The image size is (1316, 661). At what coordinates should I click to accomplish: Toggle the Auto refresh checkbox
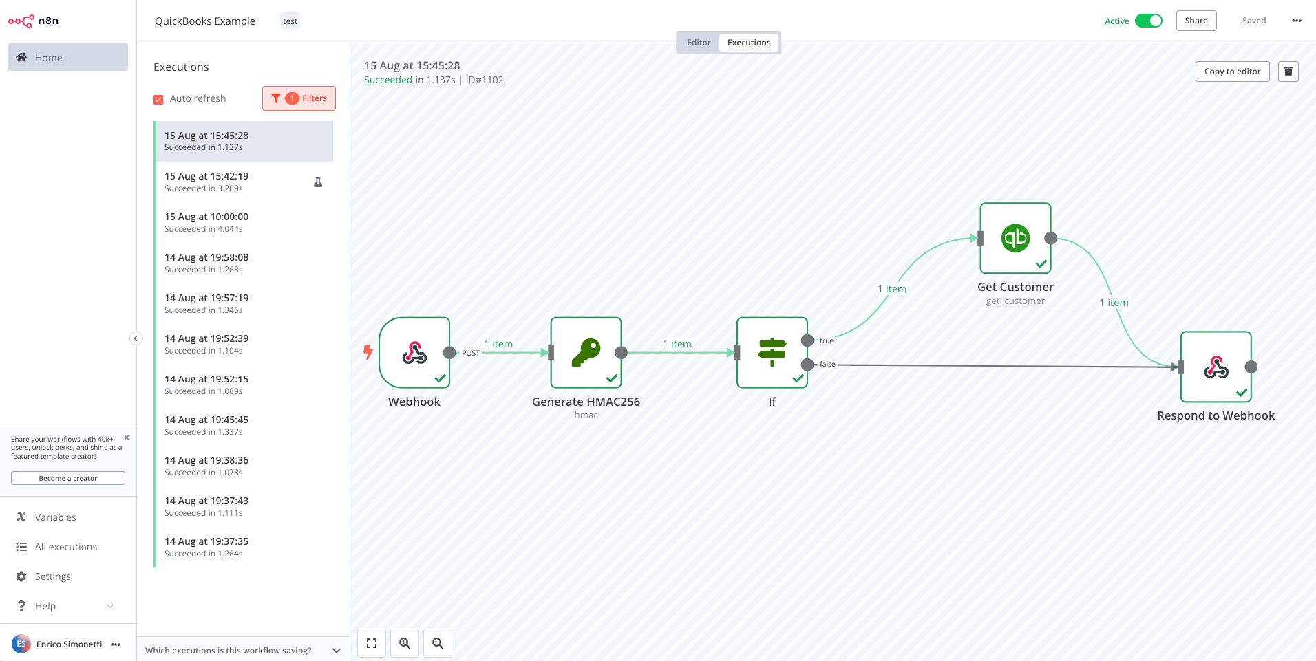pos(158,99)
